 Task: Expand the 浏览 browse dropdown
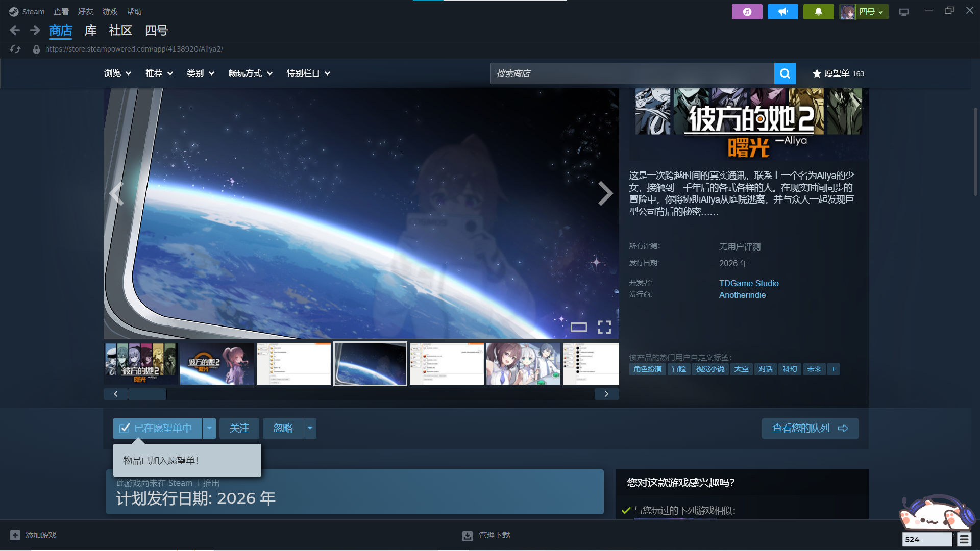(x=118, y=73)
